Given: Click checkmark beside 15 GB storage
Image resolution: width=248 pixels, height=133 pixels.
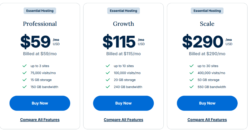Looking at the screenshot, I should coord(25,80).
